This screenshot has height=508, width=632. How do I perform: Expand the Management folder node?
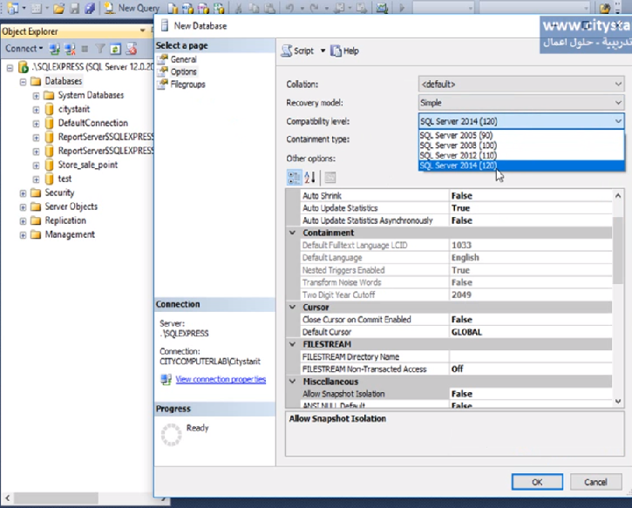tap(23, 235)
